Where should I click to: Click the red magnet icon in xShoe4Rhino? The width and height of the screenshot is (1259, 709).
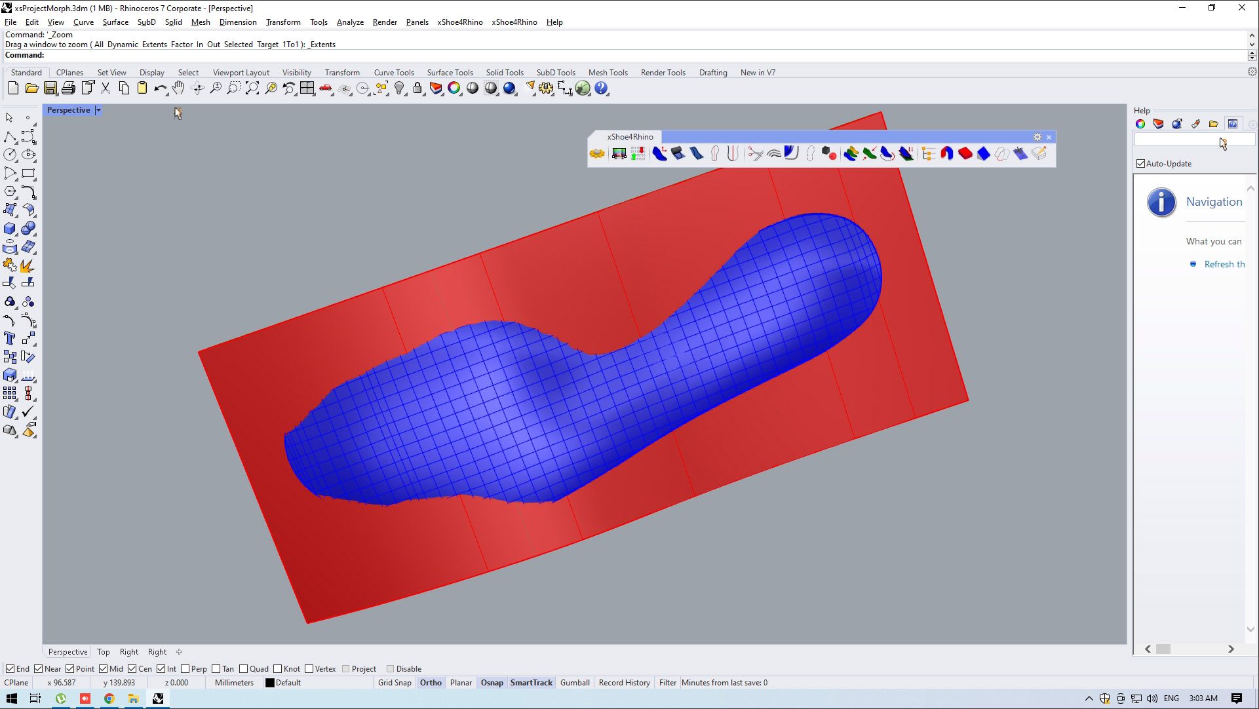(x=946, y=154)
